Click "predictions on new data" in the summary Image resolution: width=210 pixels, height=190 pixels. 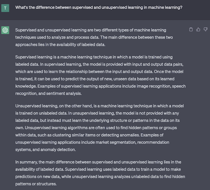point(38,177)
